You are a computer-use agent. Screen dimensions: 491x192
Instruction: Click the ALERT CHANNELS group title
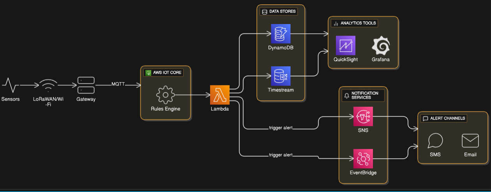point(447,118)
